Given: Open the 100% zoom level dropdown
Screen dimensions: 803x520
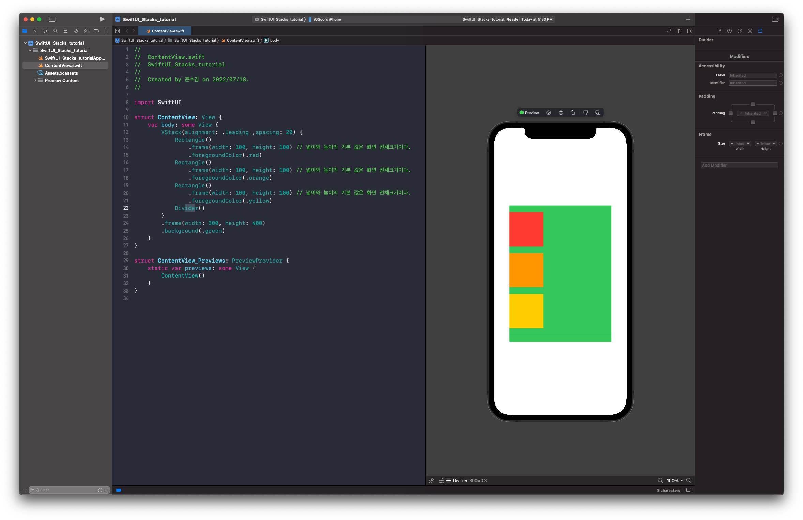Looking at the screenshot, I should point(675,480).
